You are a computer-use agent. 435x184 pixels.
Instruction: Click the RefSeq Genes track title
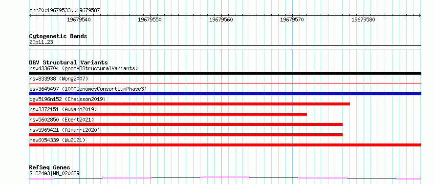[50, 168]
